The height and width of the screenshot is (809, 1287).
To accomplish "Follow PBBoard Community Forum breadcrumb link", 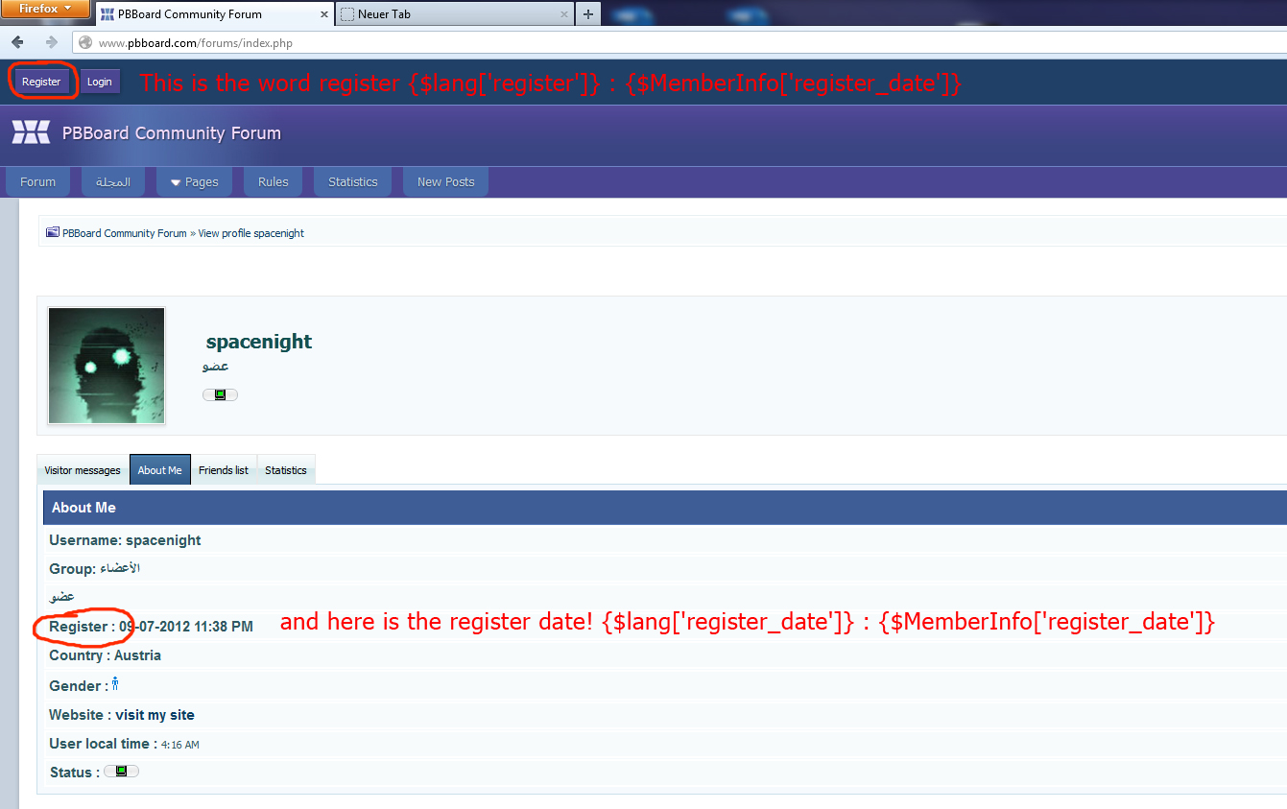I will [x=125, y=233].
